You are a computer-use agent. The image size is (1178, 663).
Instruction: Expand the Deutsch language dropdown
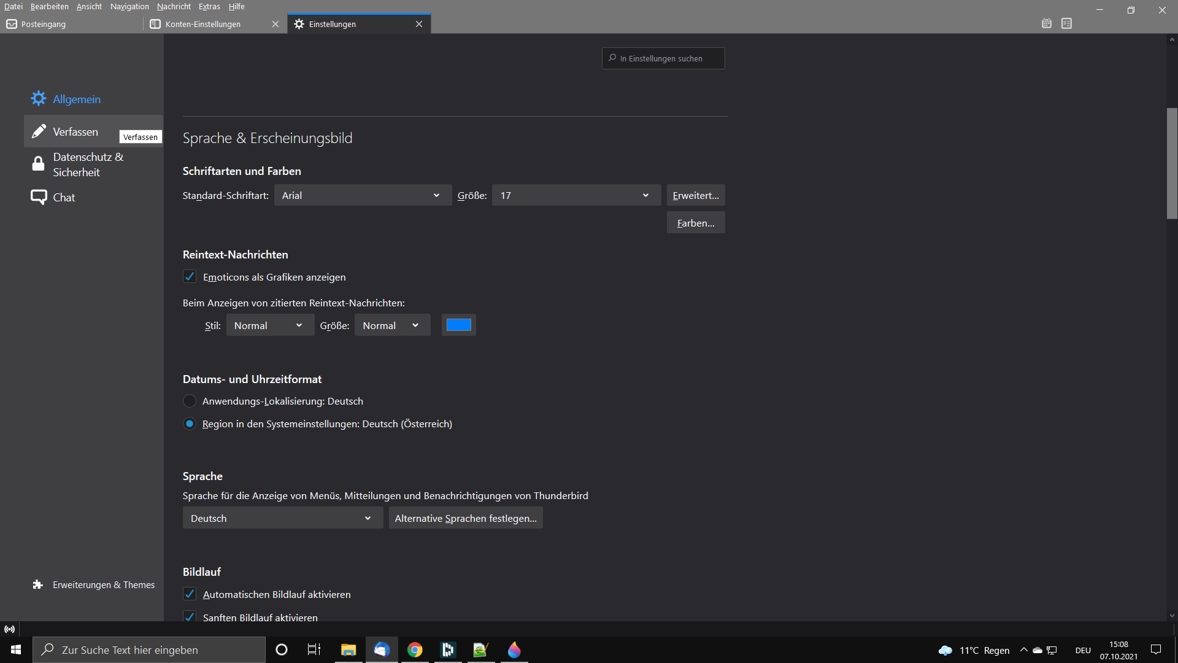click(x=282, y=518)
